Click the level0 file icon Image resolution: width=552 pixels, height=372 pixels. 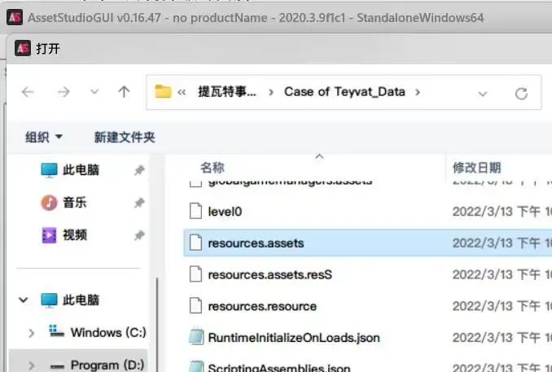[195, 212]
